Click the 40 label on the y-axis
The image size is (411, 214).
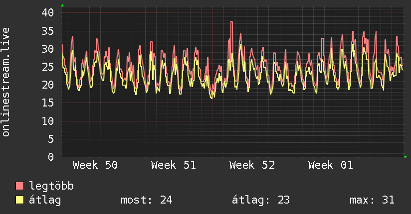(x=48, y=13)
